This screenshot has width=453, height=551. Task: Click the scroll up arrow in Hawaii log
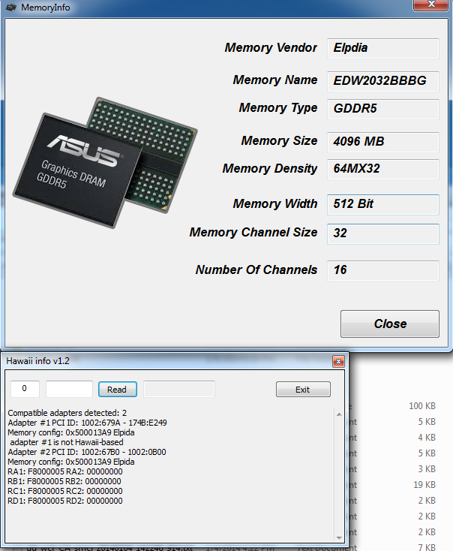pyautogui.click(x=339, y=414)
